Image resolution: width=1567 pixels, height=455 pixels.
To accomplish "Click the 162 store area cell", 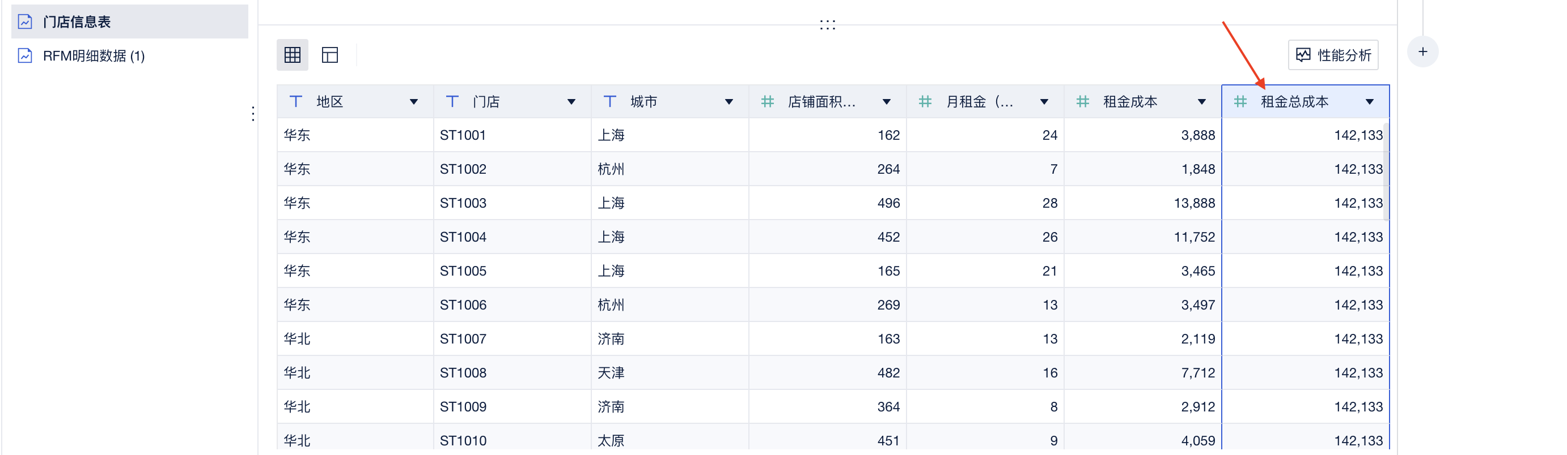I will click(x=827, y=135).
